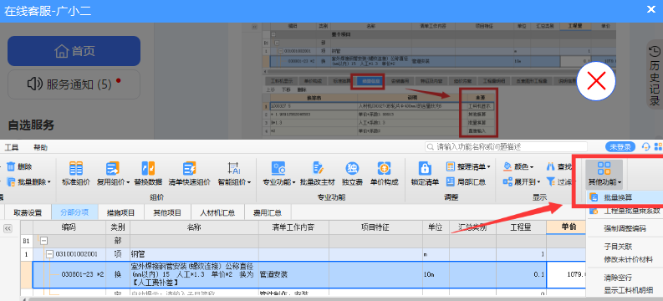Collapse the B1 tree row
This screenshot has height=301, width=663.
[x=43, y=241]
